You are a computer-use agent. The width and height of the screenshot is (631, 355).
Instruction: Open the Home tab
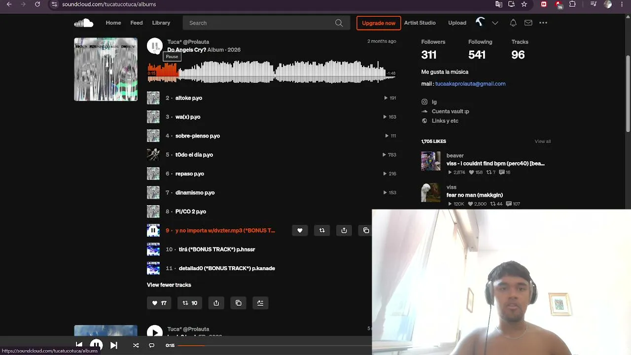pos(113,23)
